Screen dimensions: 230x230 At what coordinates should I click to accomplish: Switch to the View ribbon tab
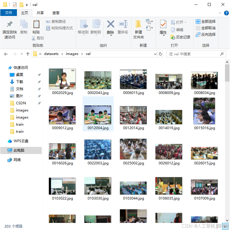click(x=56, y=13)
